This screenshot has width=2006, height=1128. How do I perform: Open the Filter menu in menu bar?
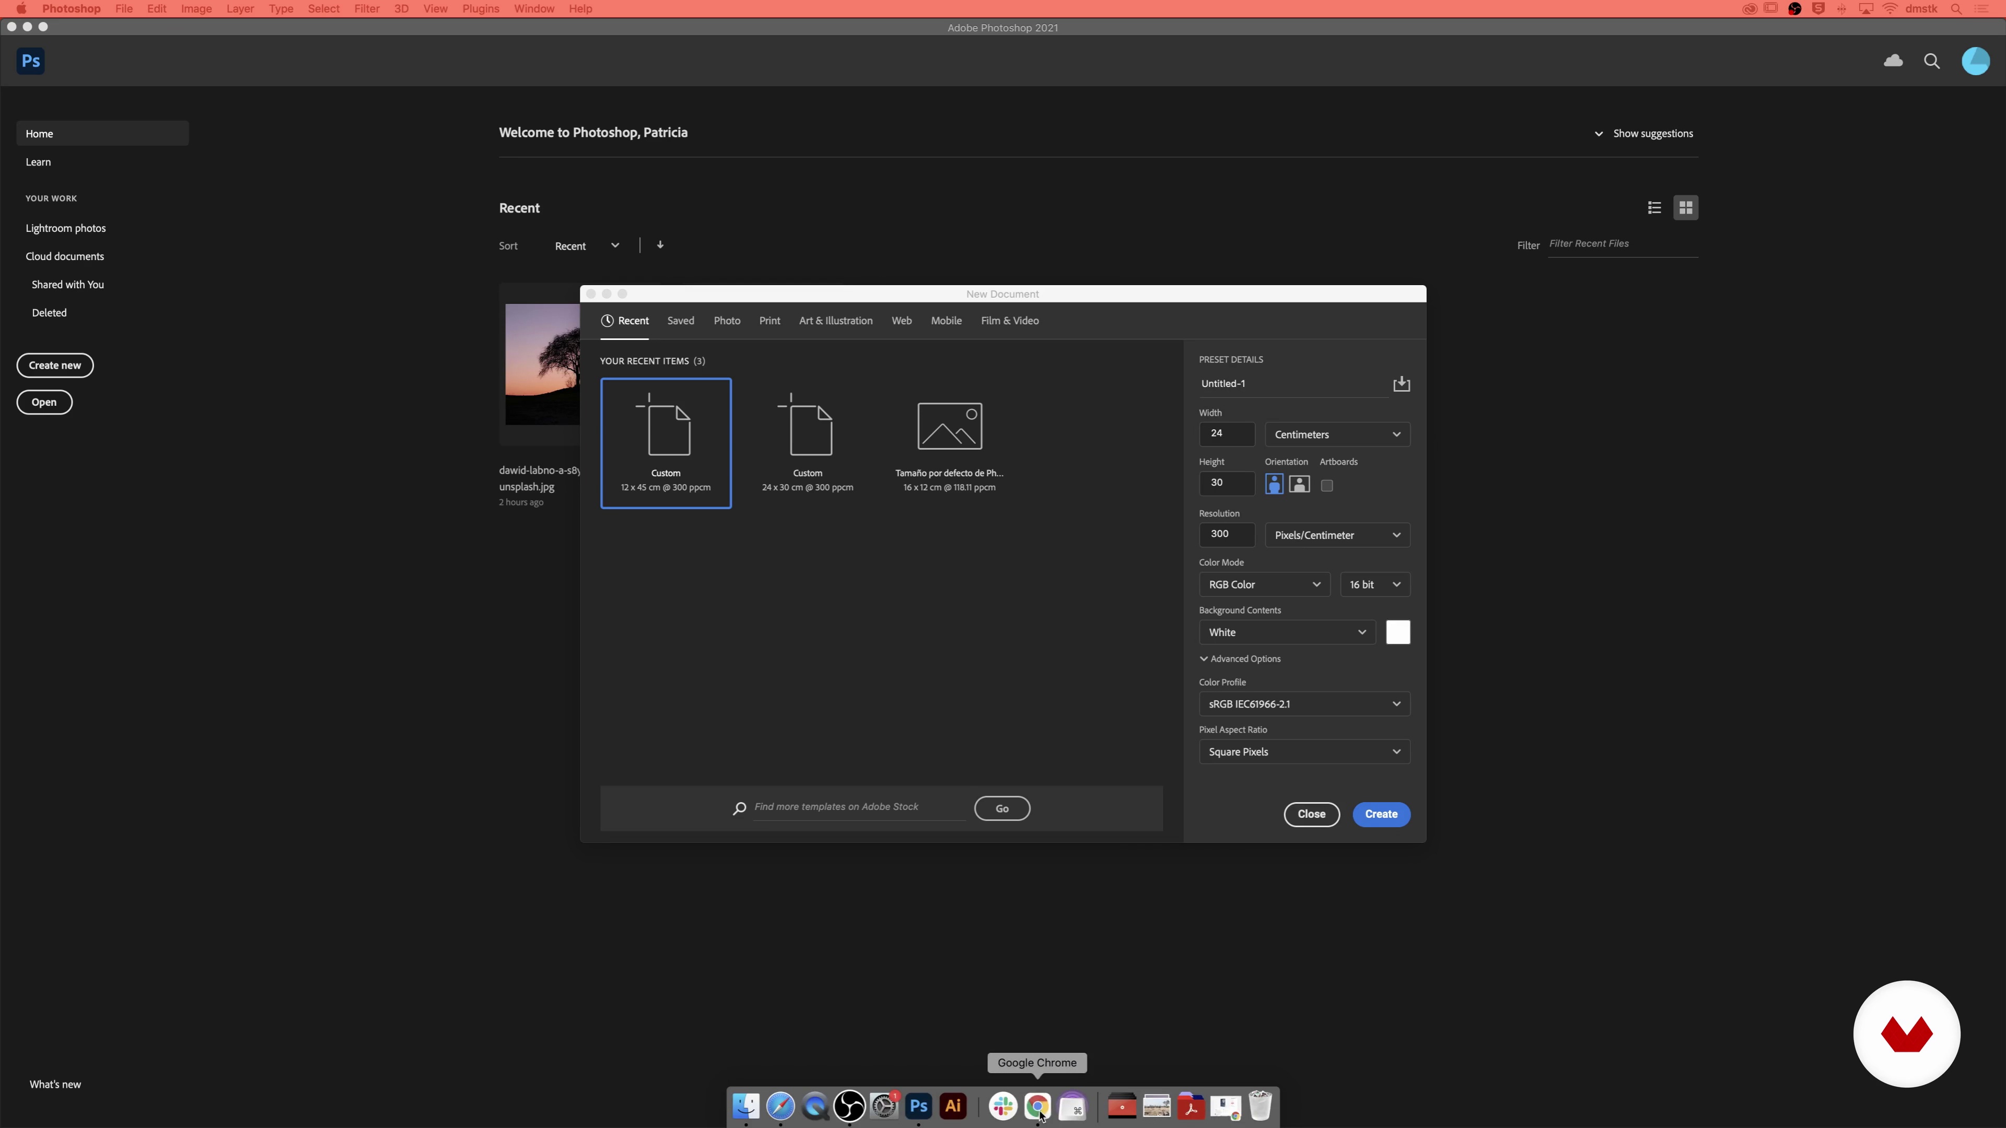pos(366,8)
